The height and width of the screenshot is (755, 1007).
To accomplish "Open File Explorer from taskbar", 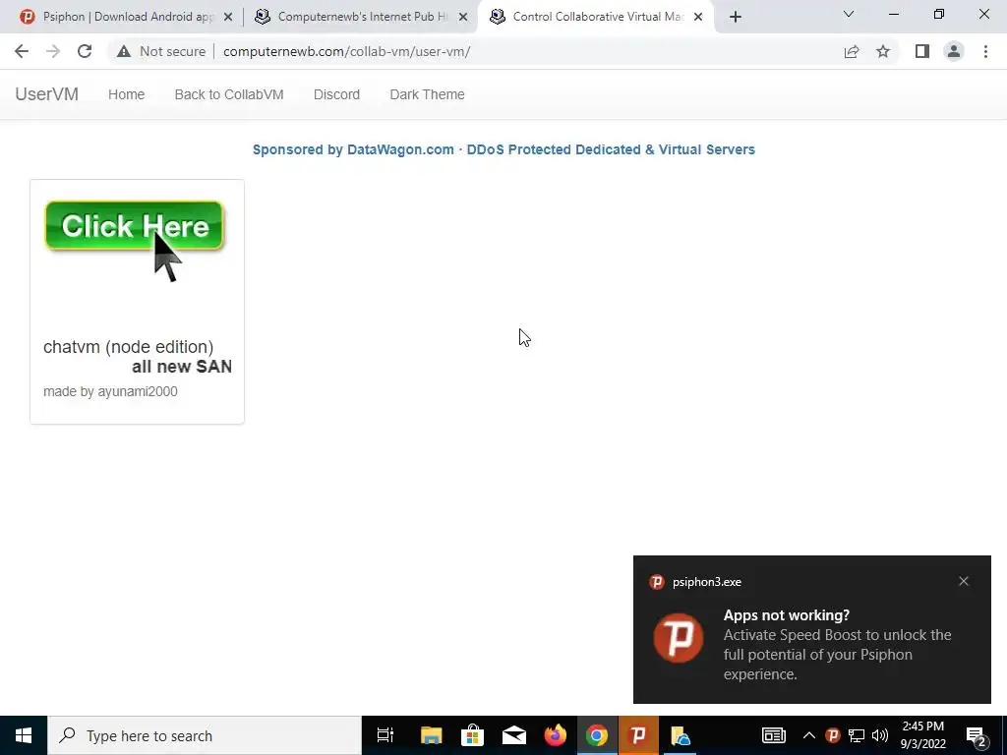I will [x=431, y=735].
